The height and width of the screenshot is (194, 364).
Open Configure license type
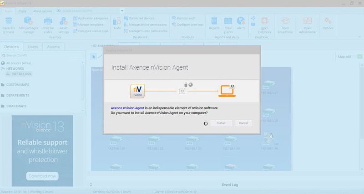[91, 31]
